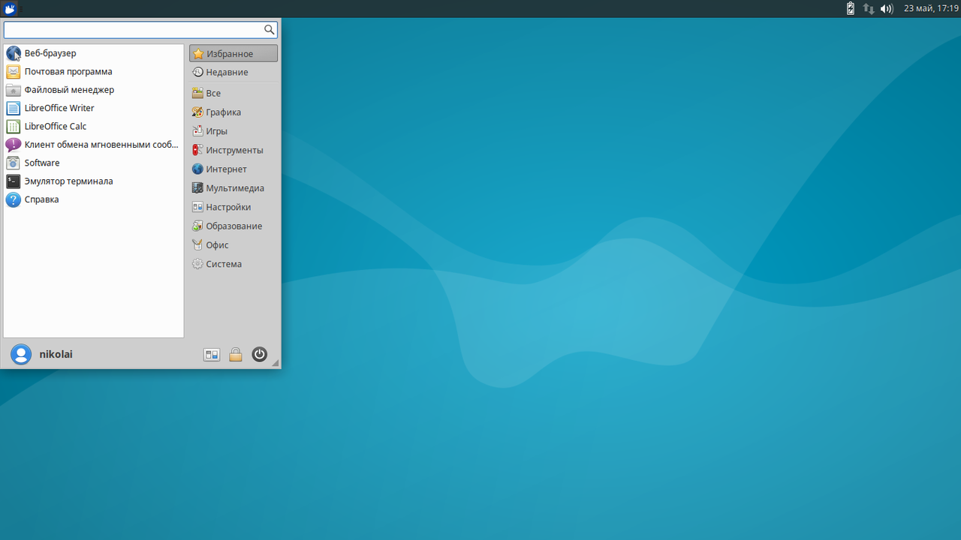The height and width of the screenshot is (540, 961).
Task: Click the nikolai user avatar icon
Action: 21,354
